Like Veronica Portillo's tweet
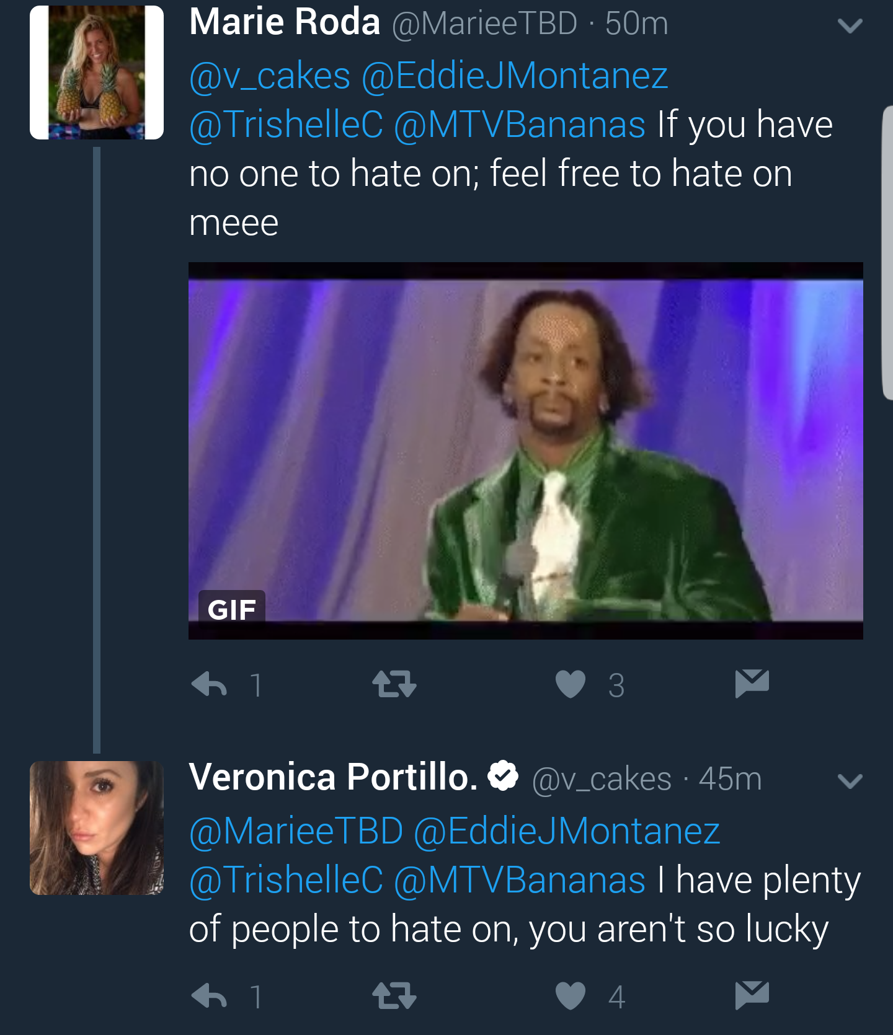The image size is (893, 1035). tap(571, 996)
